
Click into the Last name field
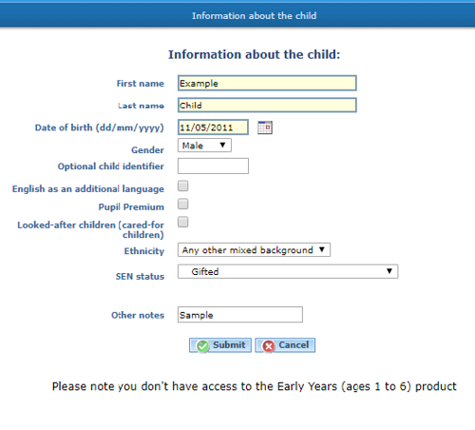tap(267, 105)
